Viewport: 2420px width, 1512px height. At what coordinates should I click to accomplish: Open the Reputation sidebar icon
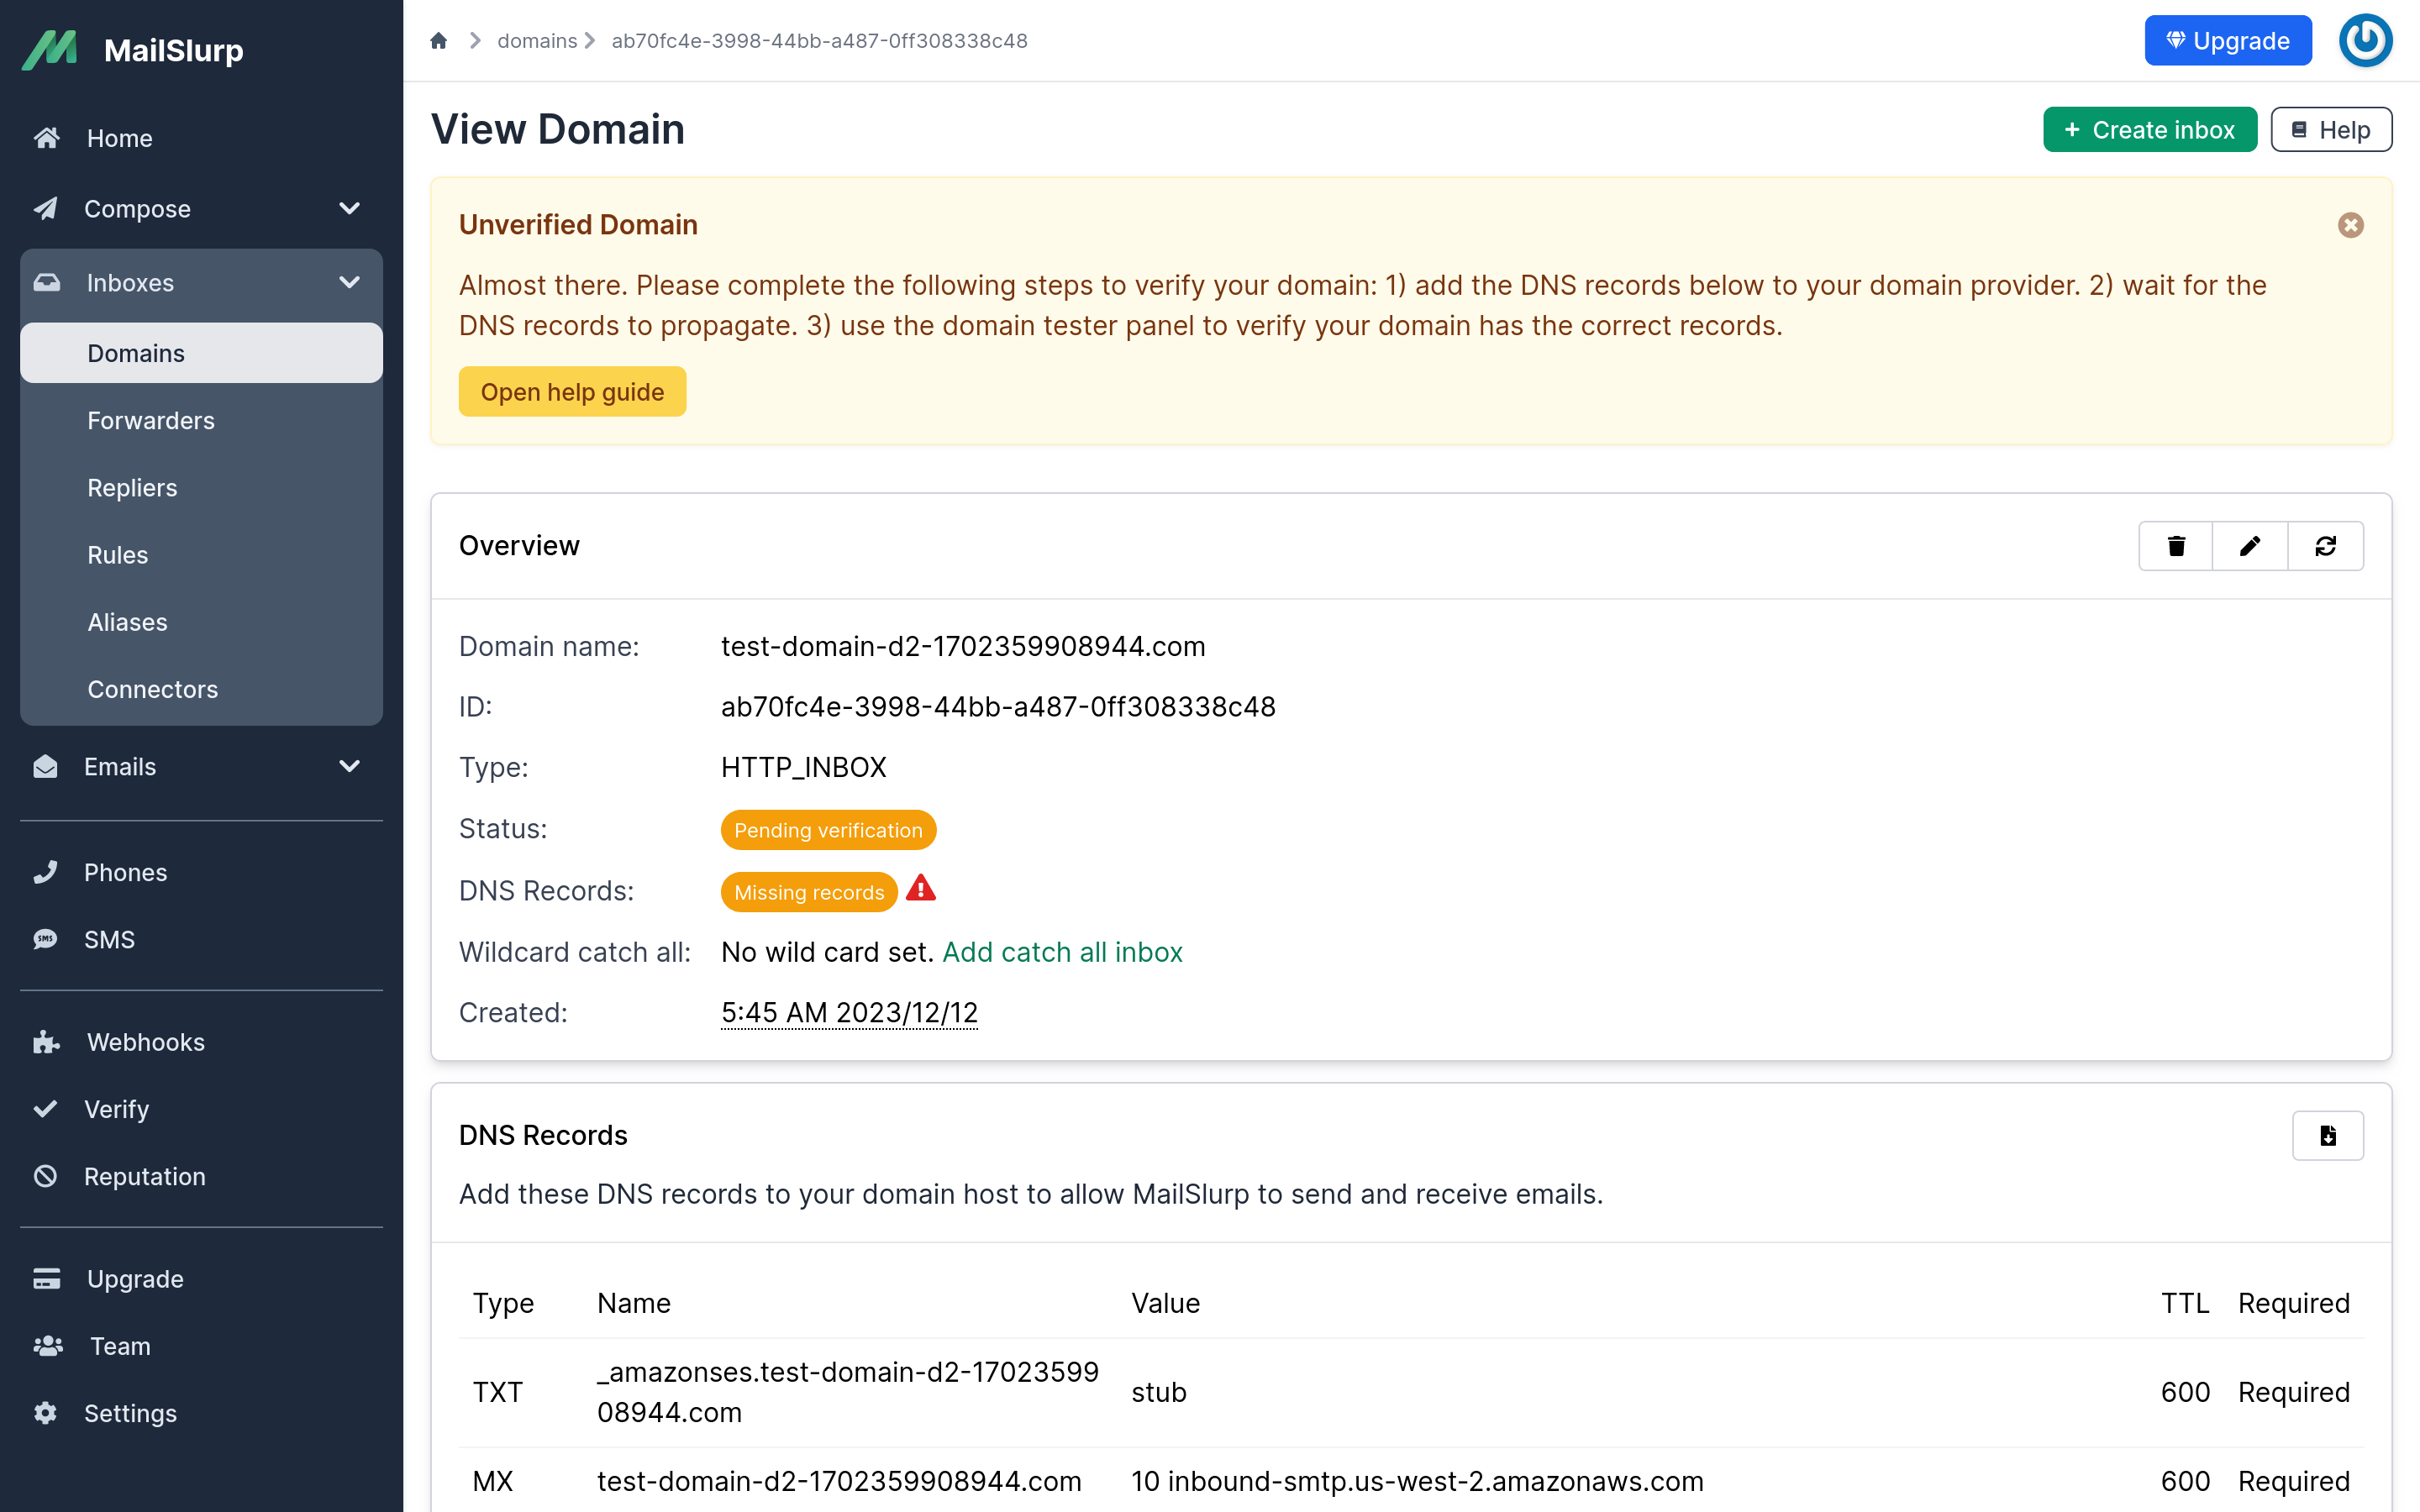pyautogui.click(x=46, y=1176)
